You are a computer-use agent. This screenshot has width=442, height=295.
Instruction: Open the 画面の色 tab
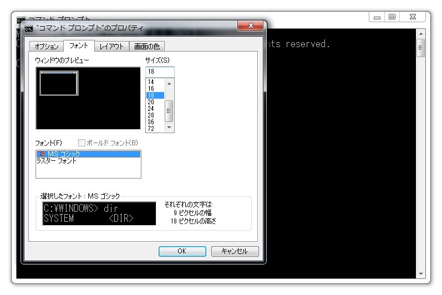pyautogui.click(x=147, y=46)
